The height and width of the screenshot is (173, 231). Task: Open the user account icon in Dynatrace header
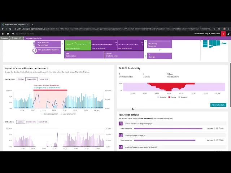pos(228,34)
